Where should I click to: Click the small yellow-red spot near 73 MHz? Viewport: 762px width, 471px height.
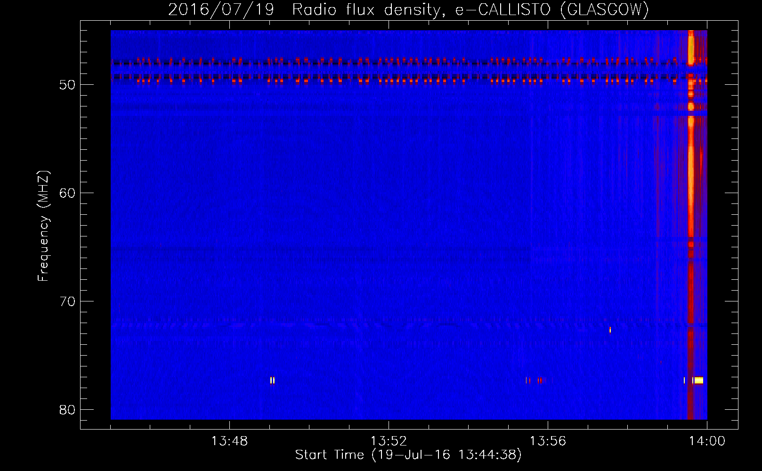pyautogui.click(x=610, y=330)
